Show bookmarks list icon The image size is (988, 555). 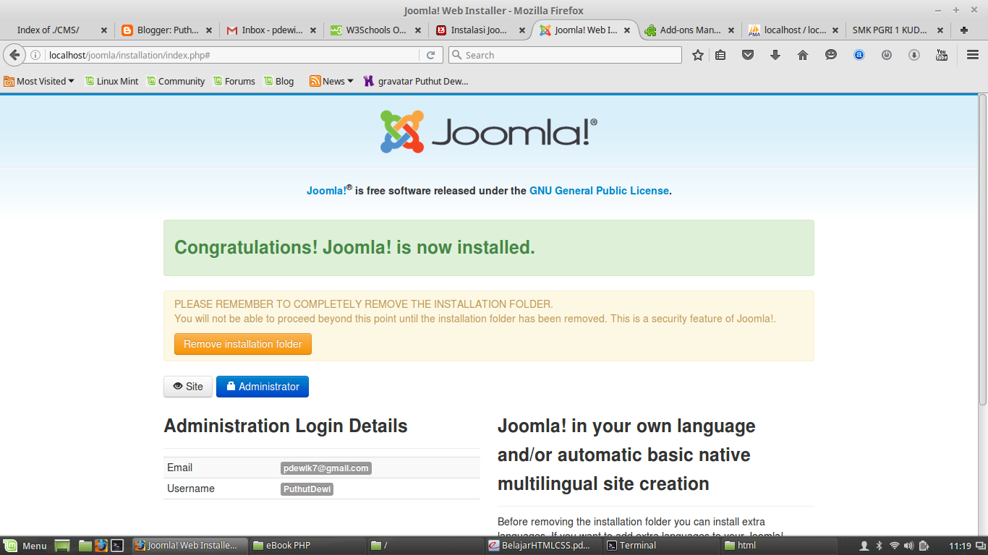point(720,55)
